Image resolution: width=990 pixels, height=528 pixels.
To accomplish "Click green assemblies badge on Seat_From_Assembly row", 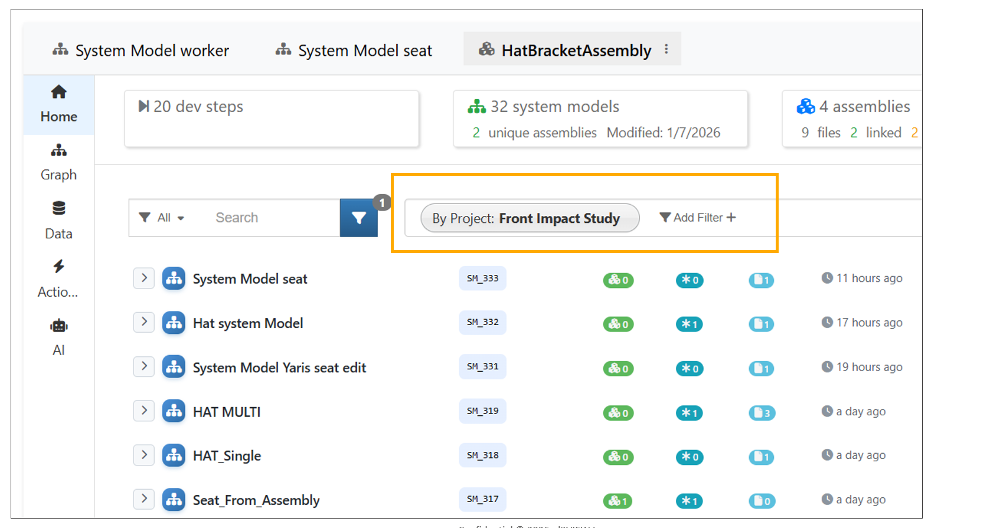I will tap(617, 501).
